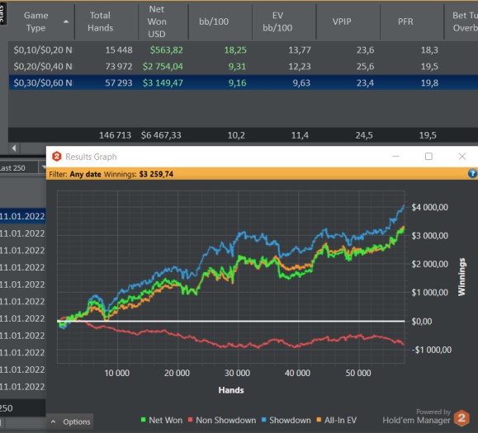Select the $0,20/$0,40 game type row
478x433 pixels.
point(244,66)
